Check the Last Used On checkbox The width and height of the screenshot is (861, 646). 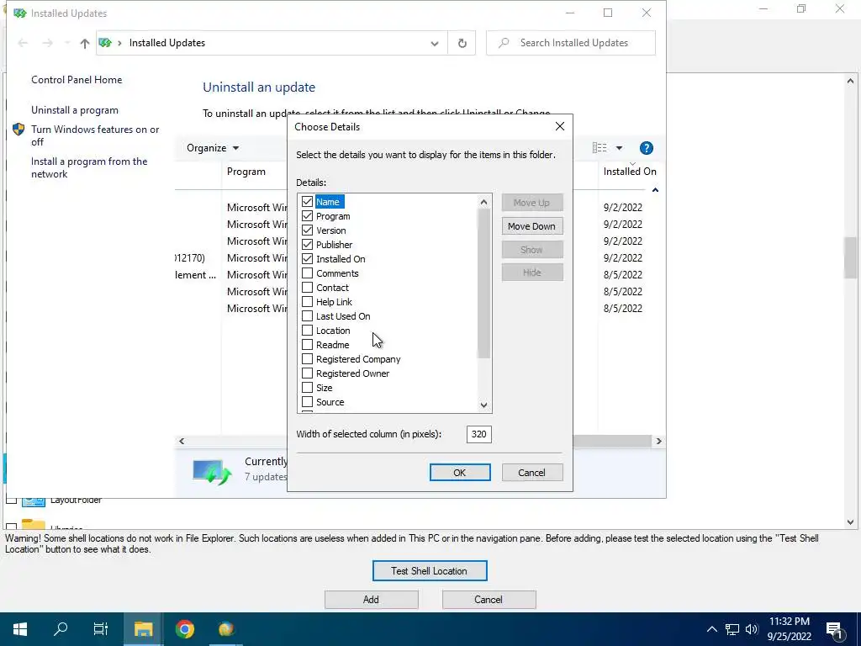[307, 316]
